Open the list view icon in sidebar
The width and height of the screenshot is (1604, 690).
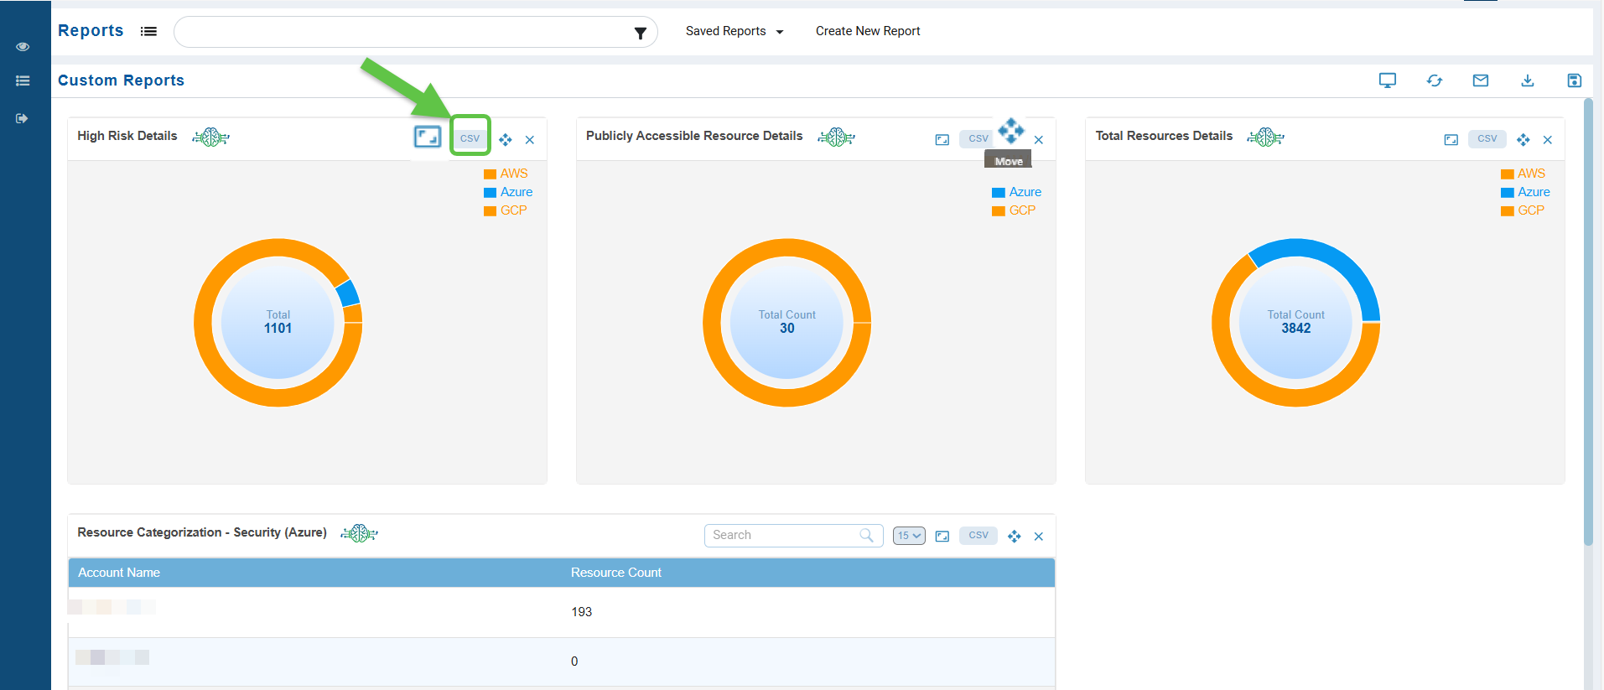point(23,81)
